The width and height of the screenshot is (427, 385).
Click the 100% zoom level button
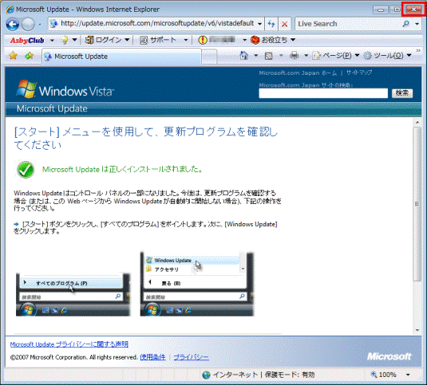coord(384,375)
